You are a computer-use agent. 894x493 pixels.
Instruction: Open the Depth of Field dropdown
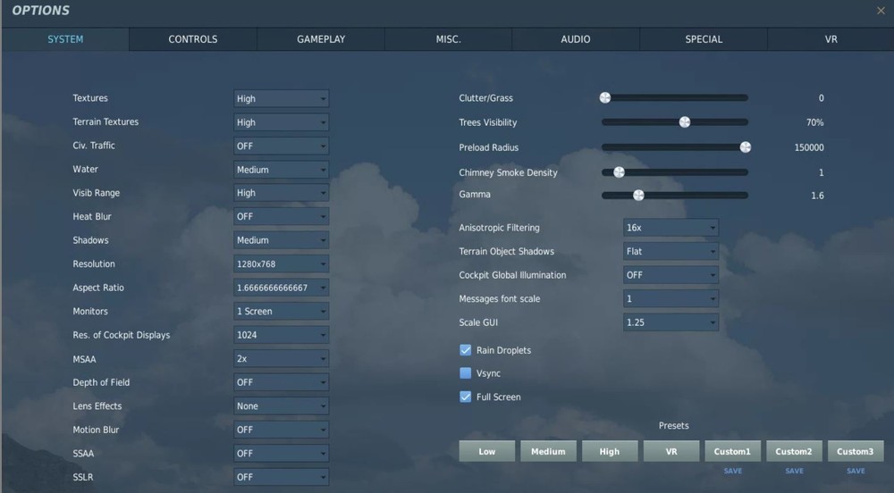tap(281, 382)
